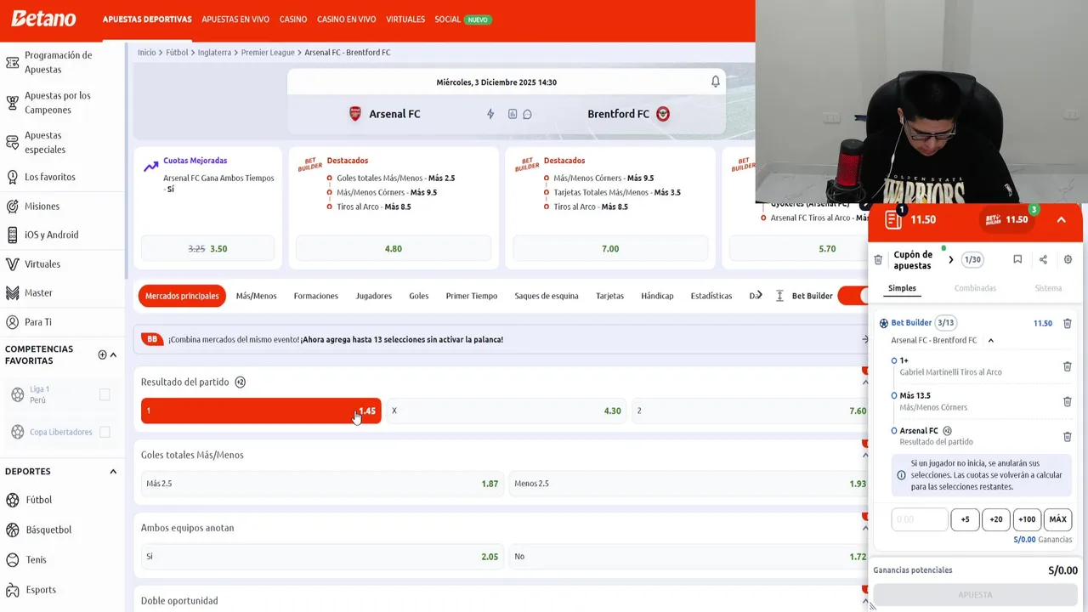Click the MÁX stake button

(x=1058, y=519)
